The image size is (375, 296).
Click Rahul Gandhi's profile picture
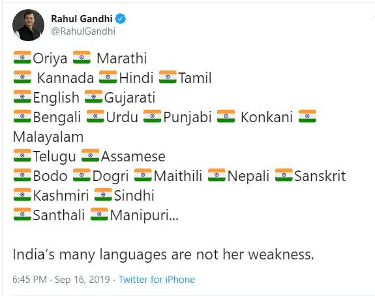(x=28, y=25)
